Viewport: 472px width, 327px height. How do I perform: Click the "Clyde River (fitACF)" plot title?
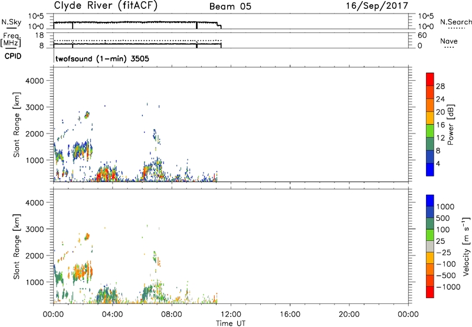coord(106,5)
